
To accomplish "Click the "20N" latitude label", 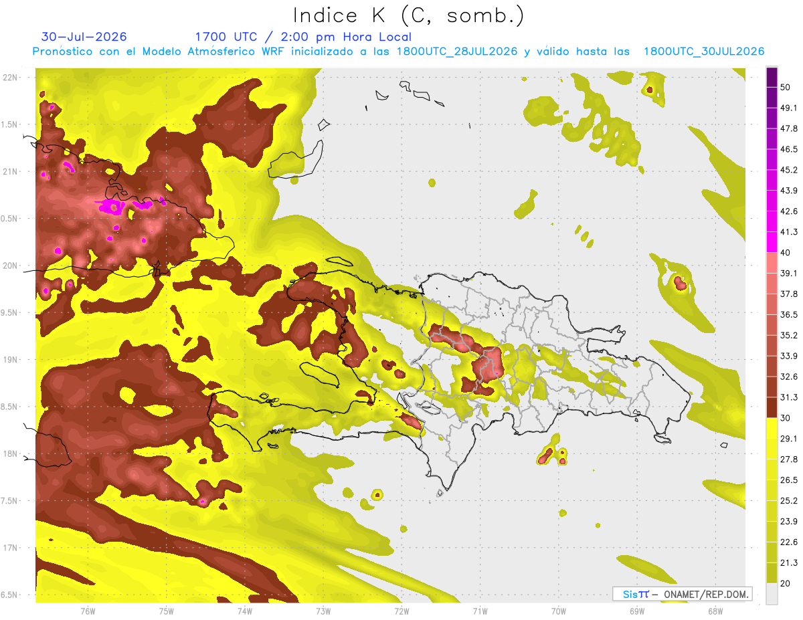I will pos(11,266).
